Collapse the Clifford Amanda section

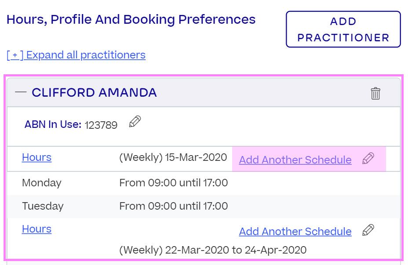point(21,92)
